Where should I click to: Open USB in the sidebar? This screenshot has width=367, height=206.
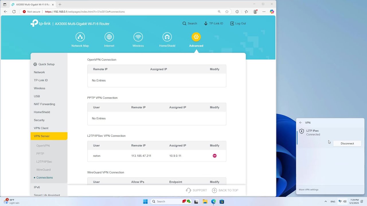(x=37, y=96)
